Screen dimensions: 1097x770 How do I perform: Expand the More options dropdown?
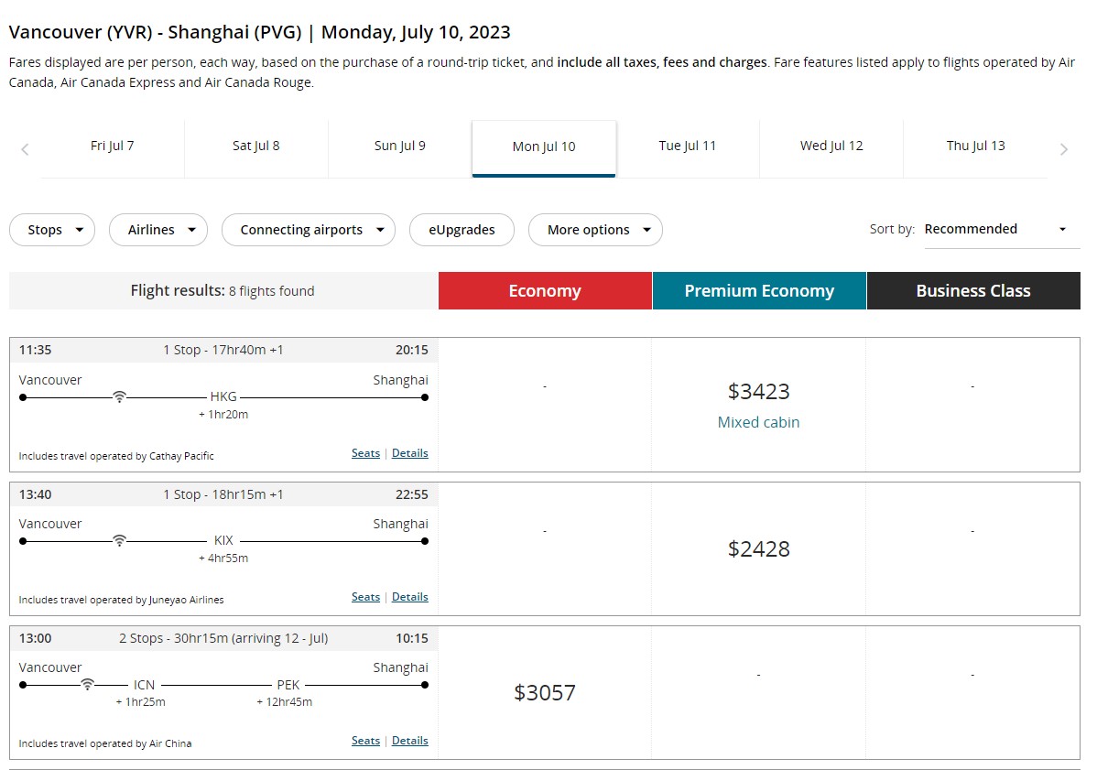595,230
